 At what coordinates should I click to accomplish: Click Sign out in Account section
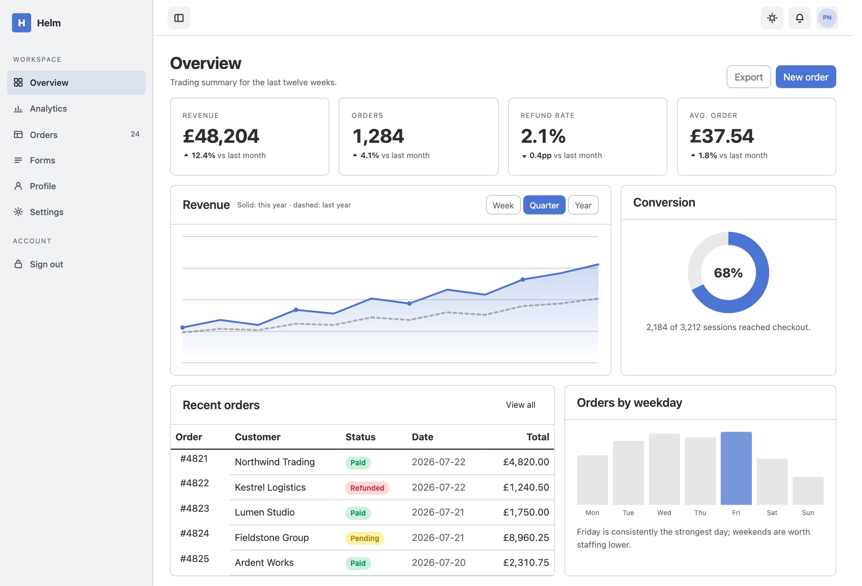coord(76,264)
